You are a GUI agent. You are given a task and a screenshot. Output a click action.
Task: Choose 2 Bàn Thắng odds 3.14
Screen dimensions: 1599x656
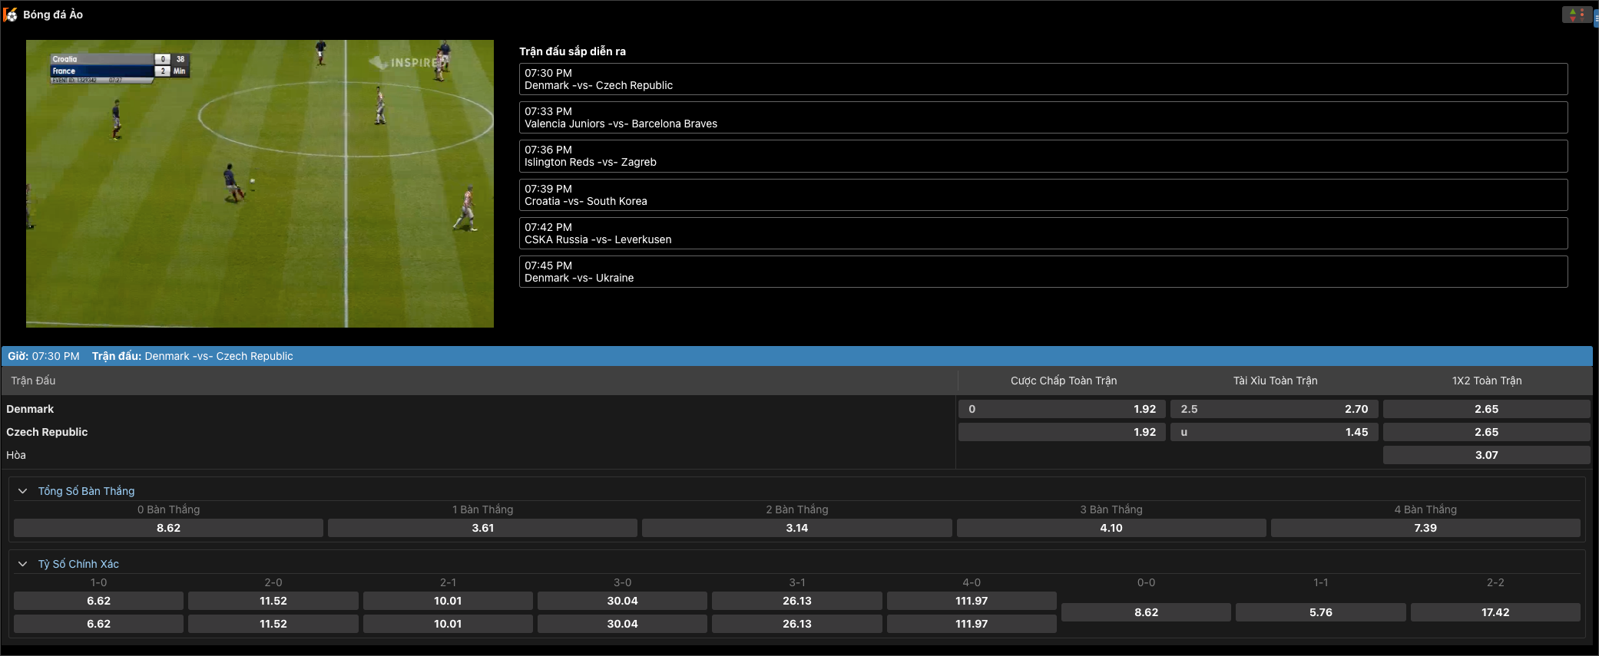click(x=796, y=528)
